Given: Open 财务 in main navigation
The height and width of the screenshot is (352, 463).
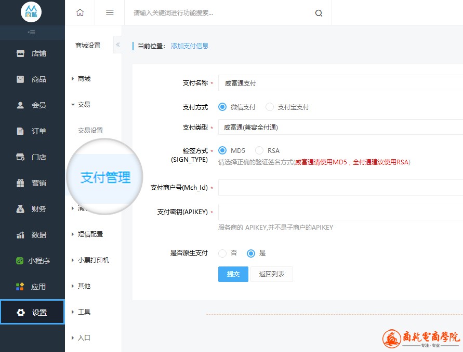Looking at the screenshot, I should 33,209.
